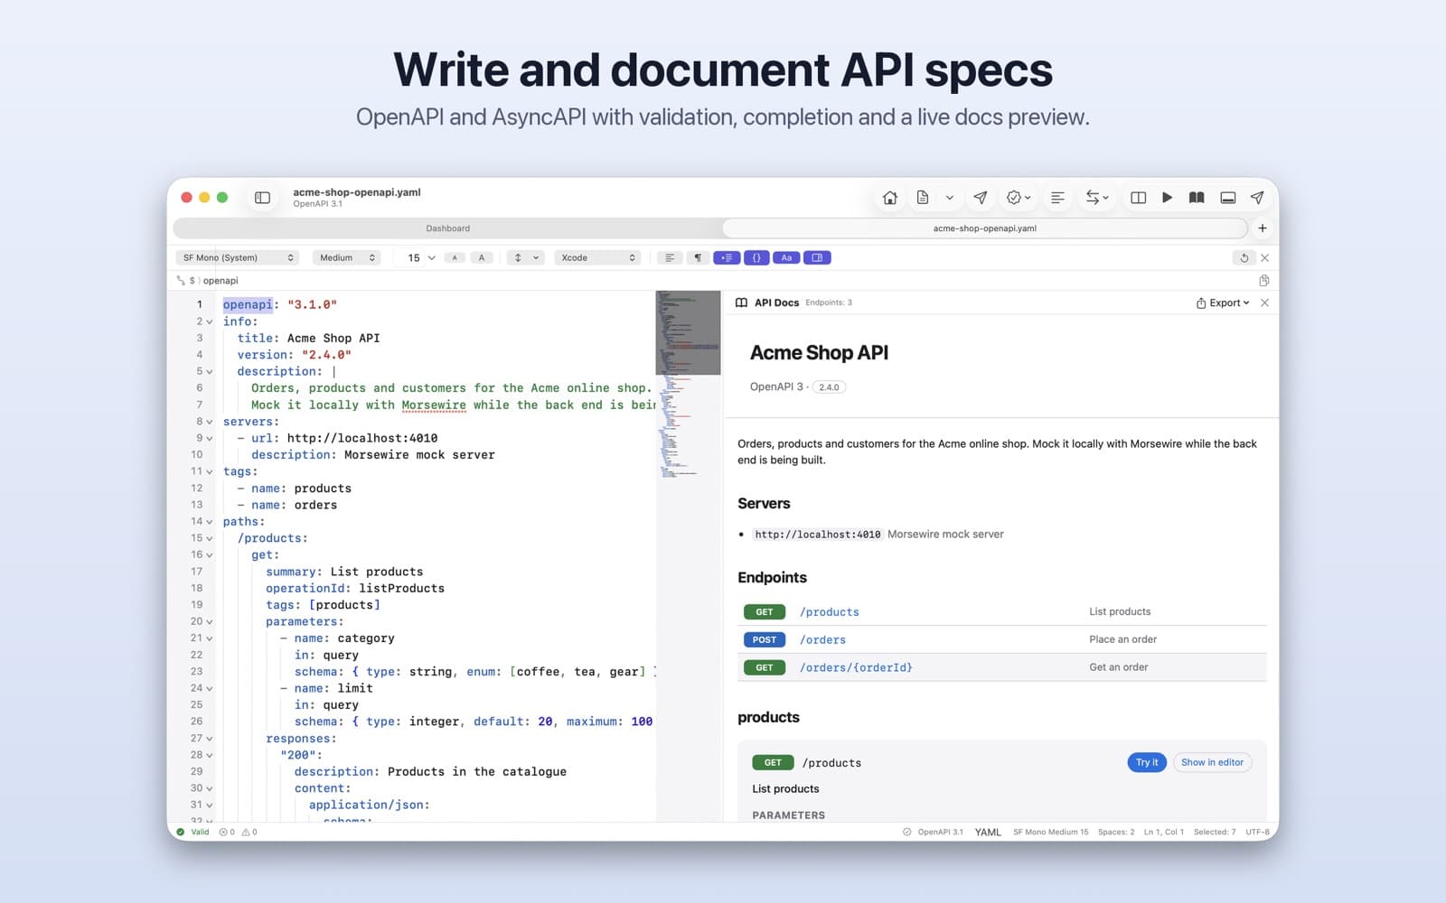This screenshot has height=903, width=1446.
Task: Run with the play icon
Action: pyautogui.click(x=1167, y=198)
